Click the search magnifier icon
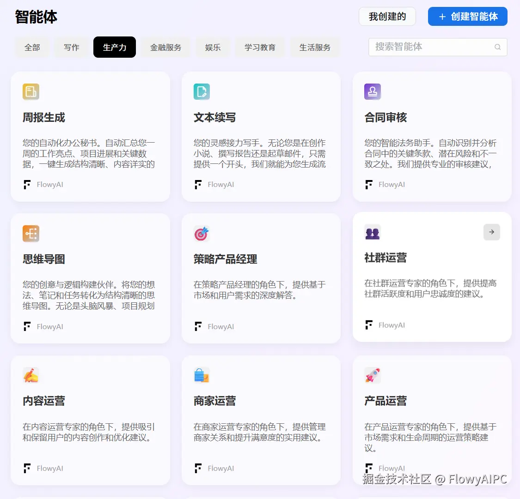Screen dimensions: 520x499 [497, 47]
